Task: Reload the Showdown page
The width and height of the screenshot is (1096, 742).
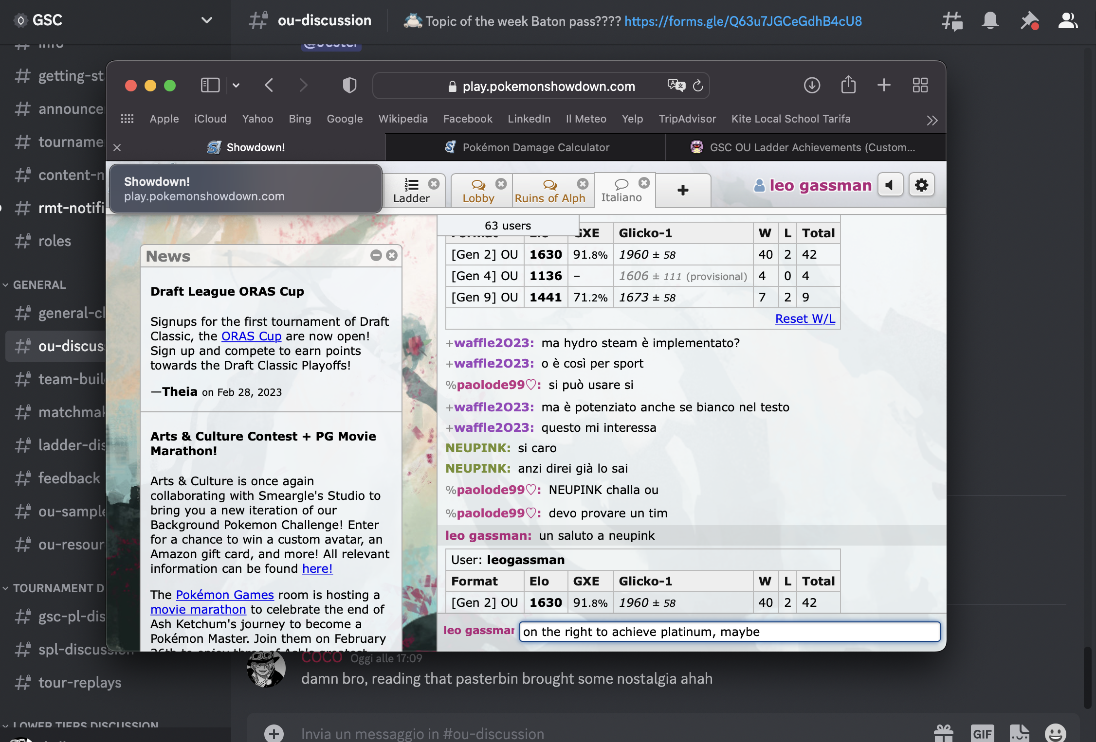Action: tap(698, 86)
